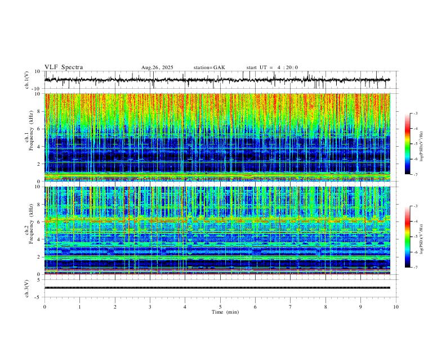Click the ch.1 spectrogram panel

(217, 137)
